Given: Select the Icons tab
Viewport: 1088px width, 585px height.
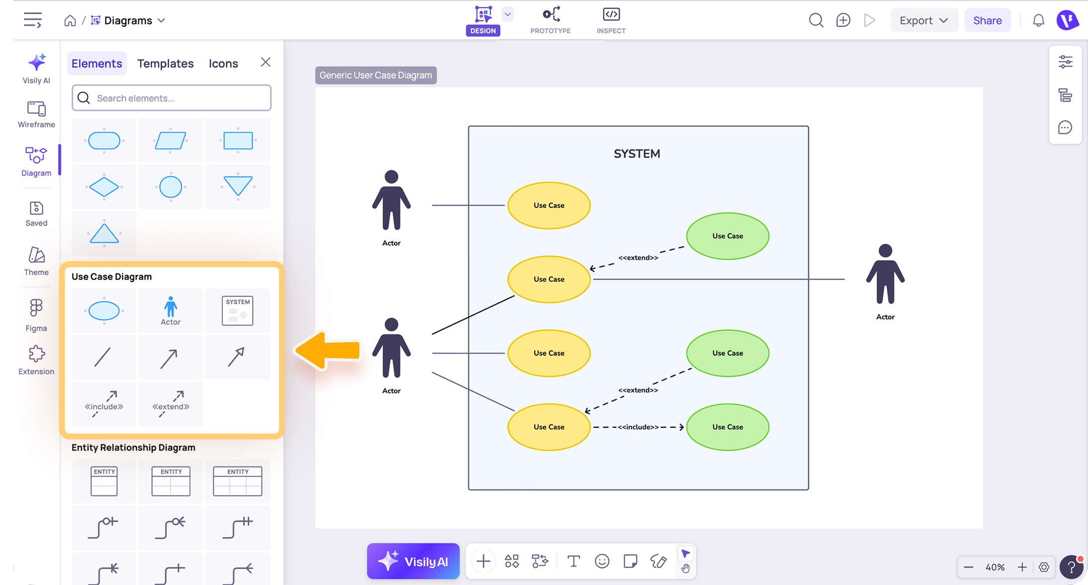Looking at the screenshot, I should (x=223, y=63).
